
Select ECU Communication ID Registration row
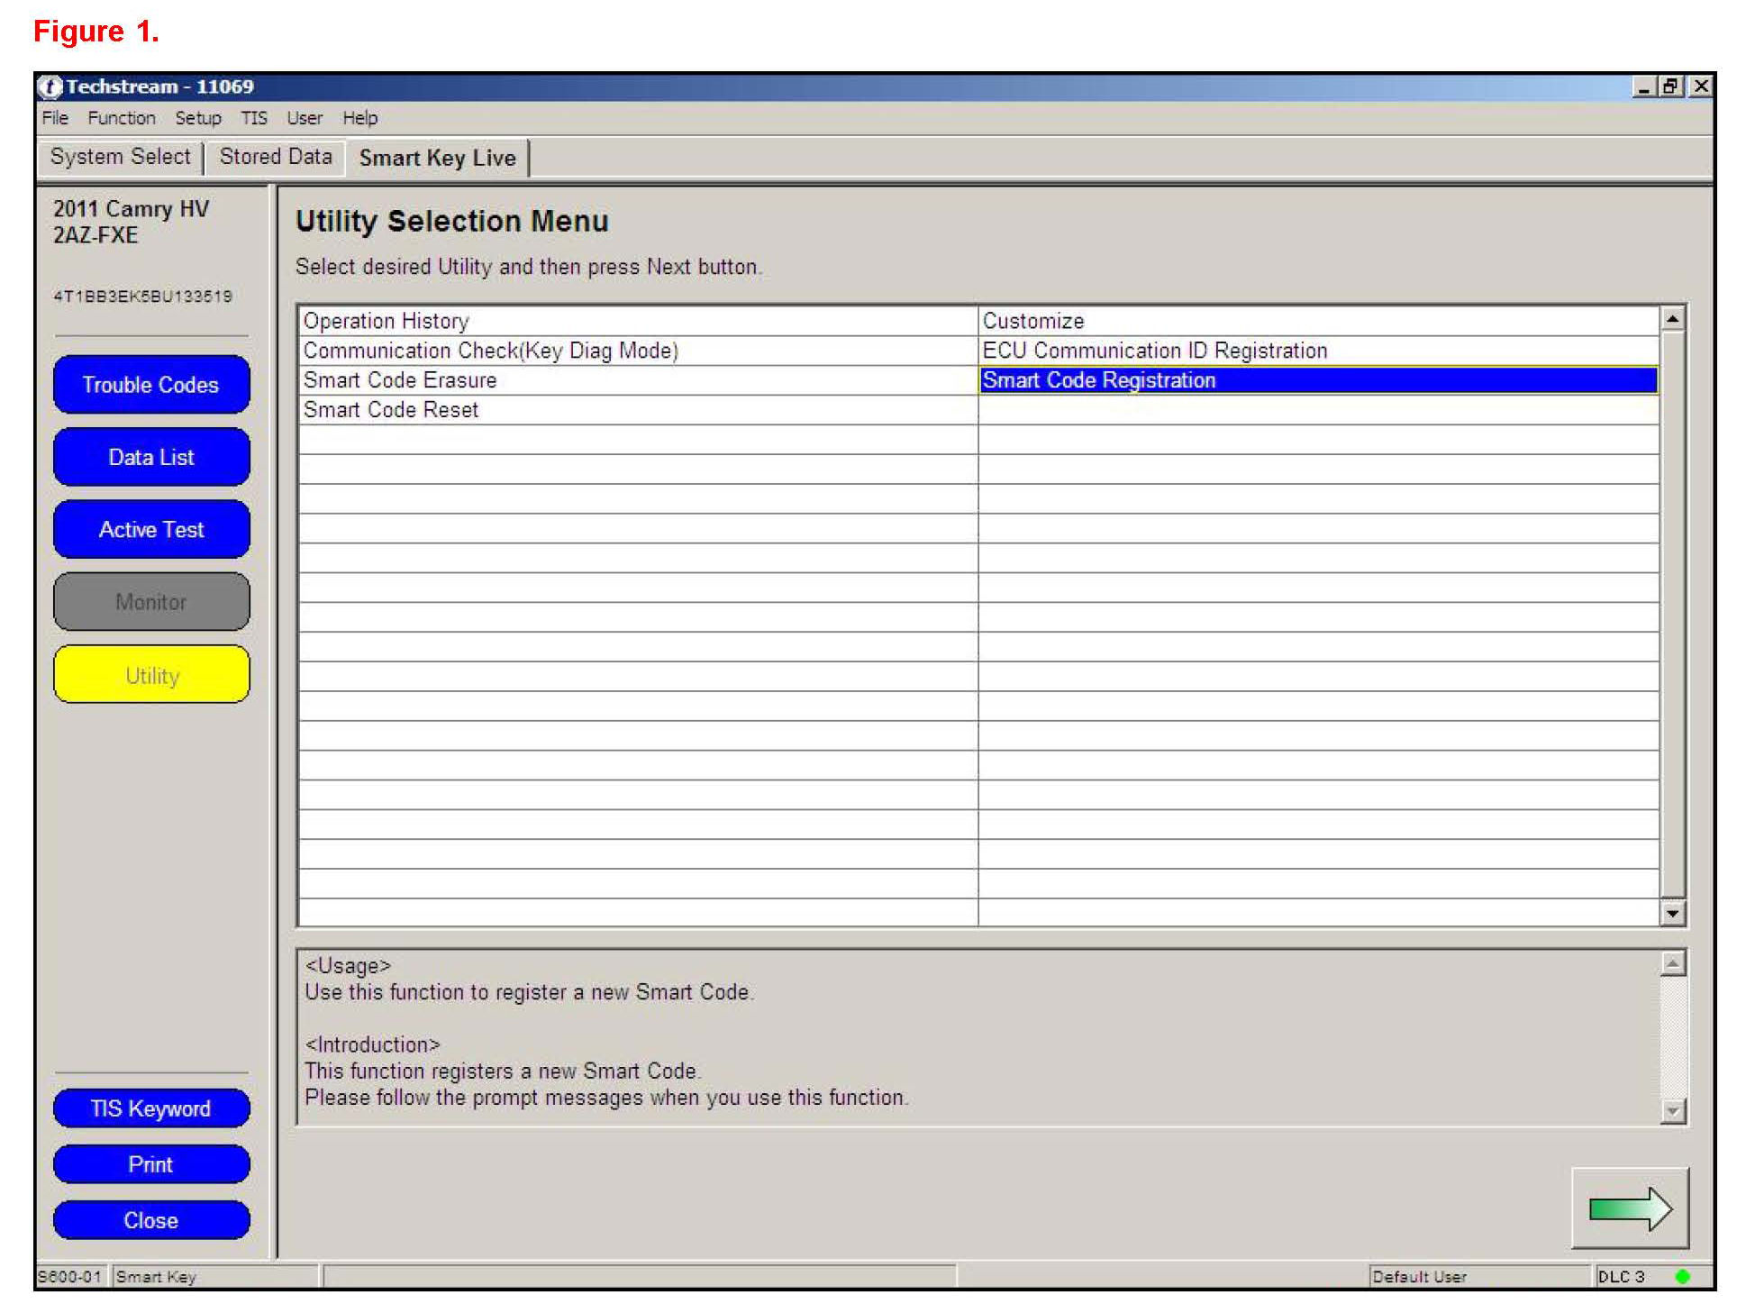pos(1154,351)
